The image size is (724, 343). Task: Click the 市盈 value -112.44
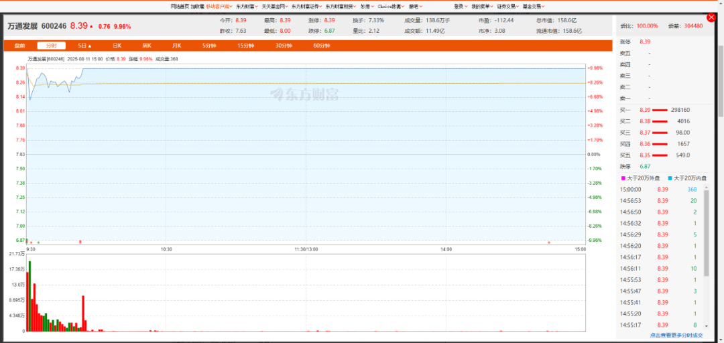pos(503,20)
